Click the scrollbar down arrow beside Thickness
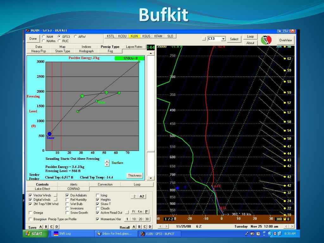This screenshot has width=324, height=243. (x=151, y=178)
